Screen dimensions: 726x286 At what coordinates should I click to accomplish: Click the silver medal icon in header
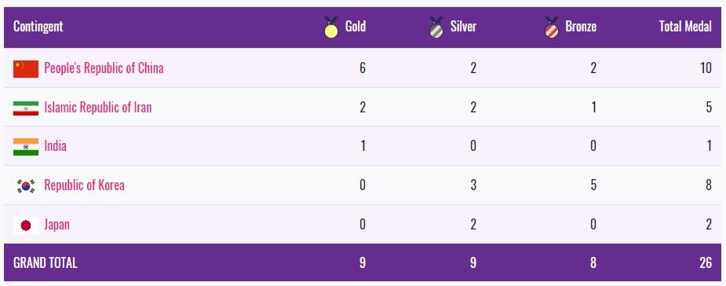(436, 27)
